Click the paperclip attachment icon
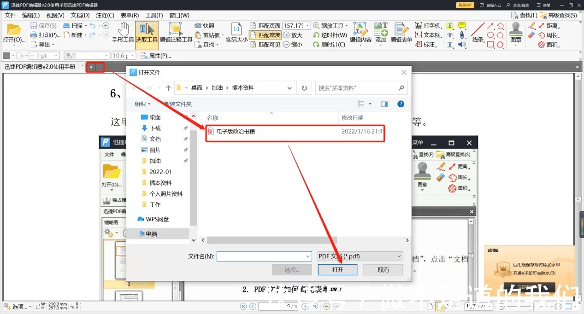The height and width of the screenshot is (314, 584). coord(461,35)
